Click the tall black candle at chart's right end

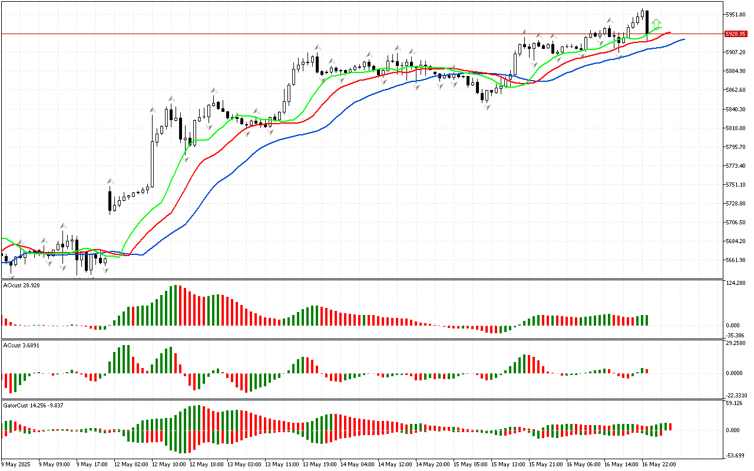tap(647, 22)
